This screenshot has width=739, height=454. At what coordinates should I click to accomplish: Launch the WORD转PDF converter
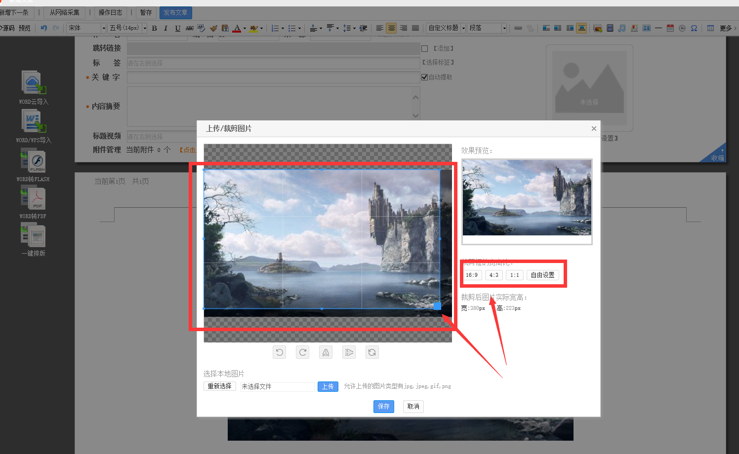click(33, 202)
